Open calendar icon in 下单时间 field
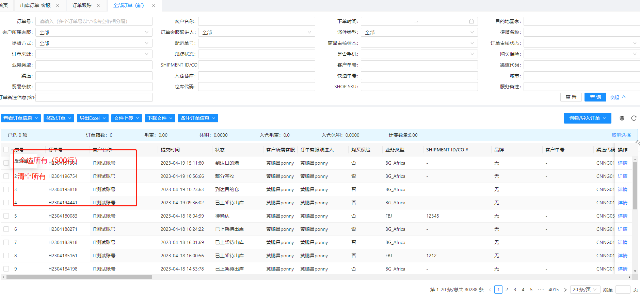 471,21
